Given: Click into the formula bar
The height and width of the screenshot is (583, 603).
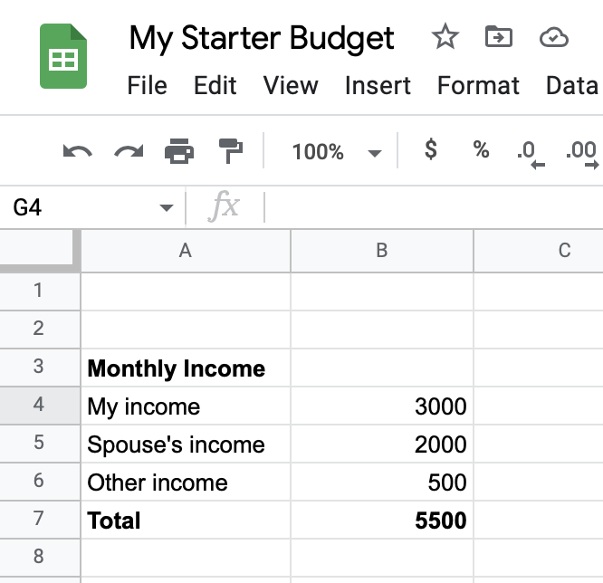Looking at the screenshot, I should click(434, 207).
